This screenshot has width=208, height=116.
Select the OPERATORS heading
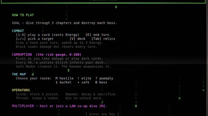click(21, 90)
